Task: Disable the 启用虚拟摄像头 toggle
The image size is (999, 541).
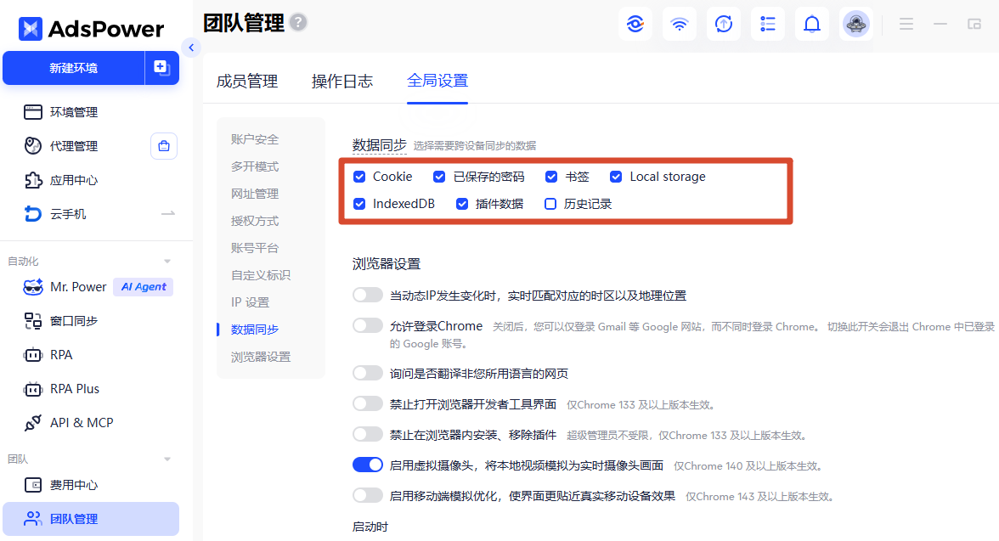Action: 368,465
